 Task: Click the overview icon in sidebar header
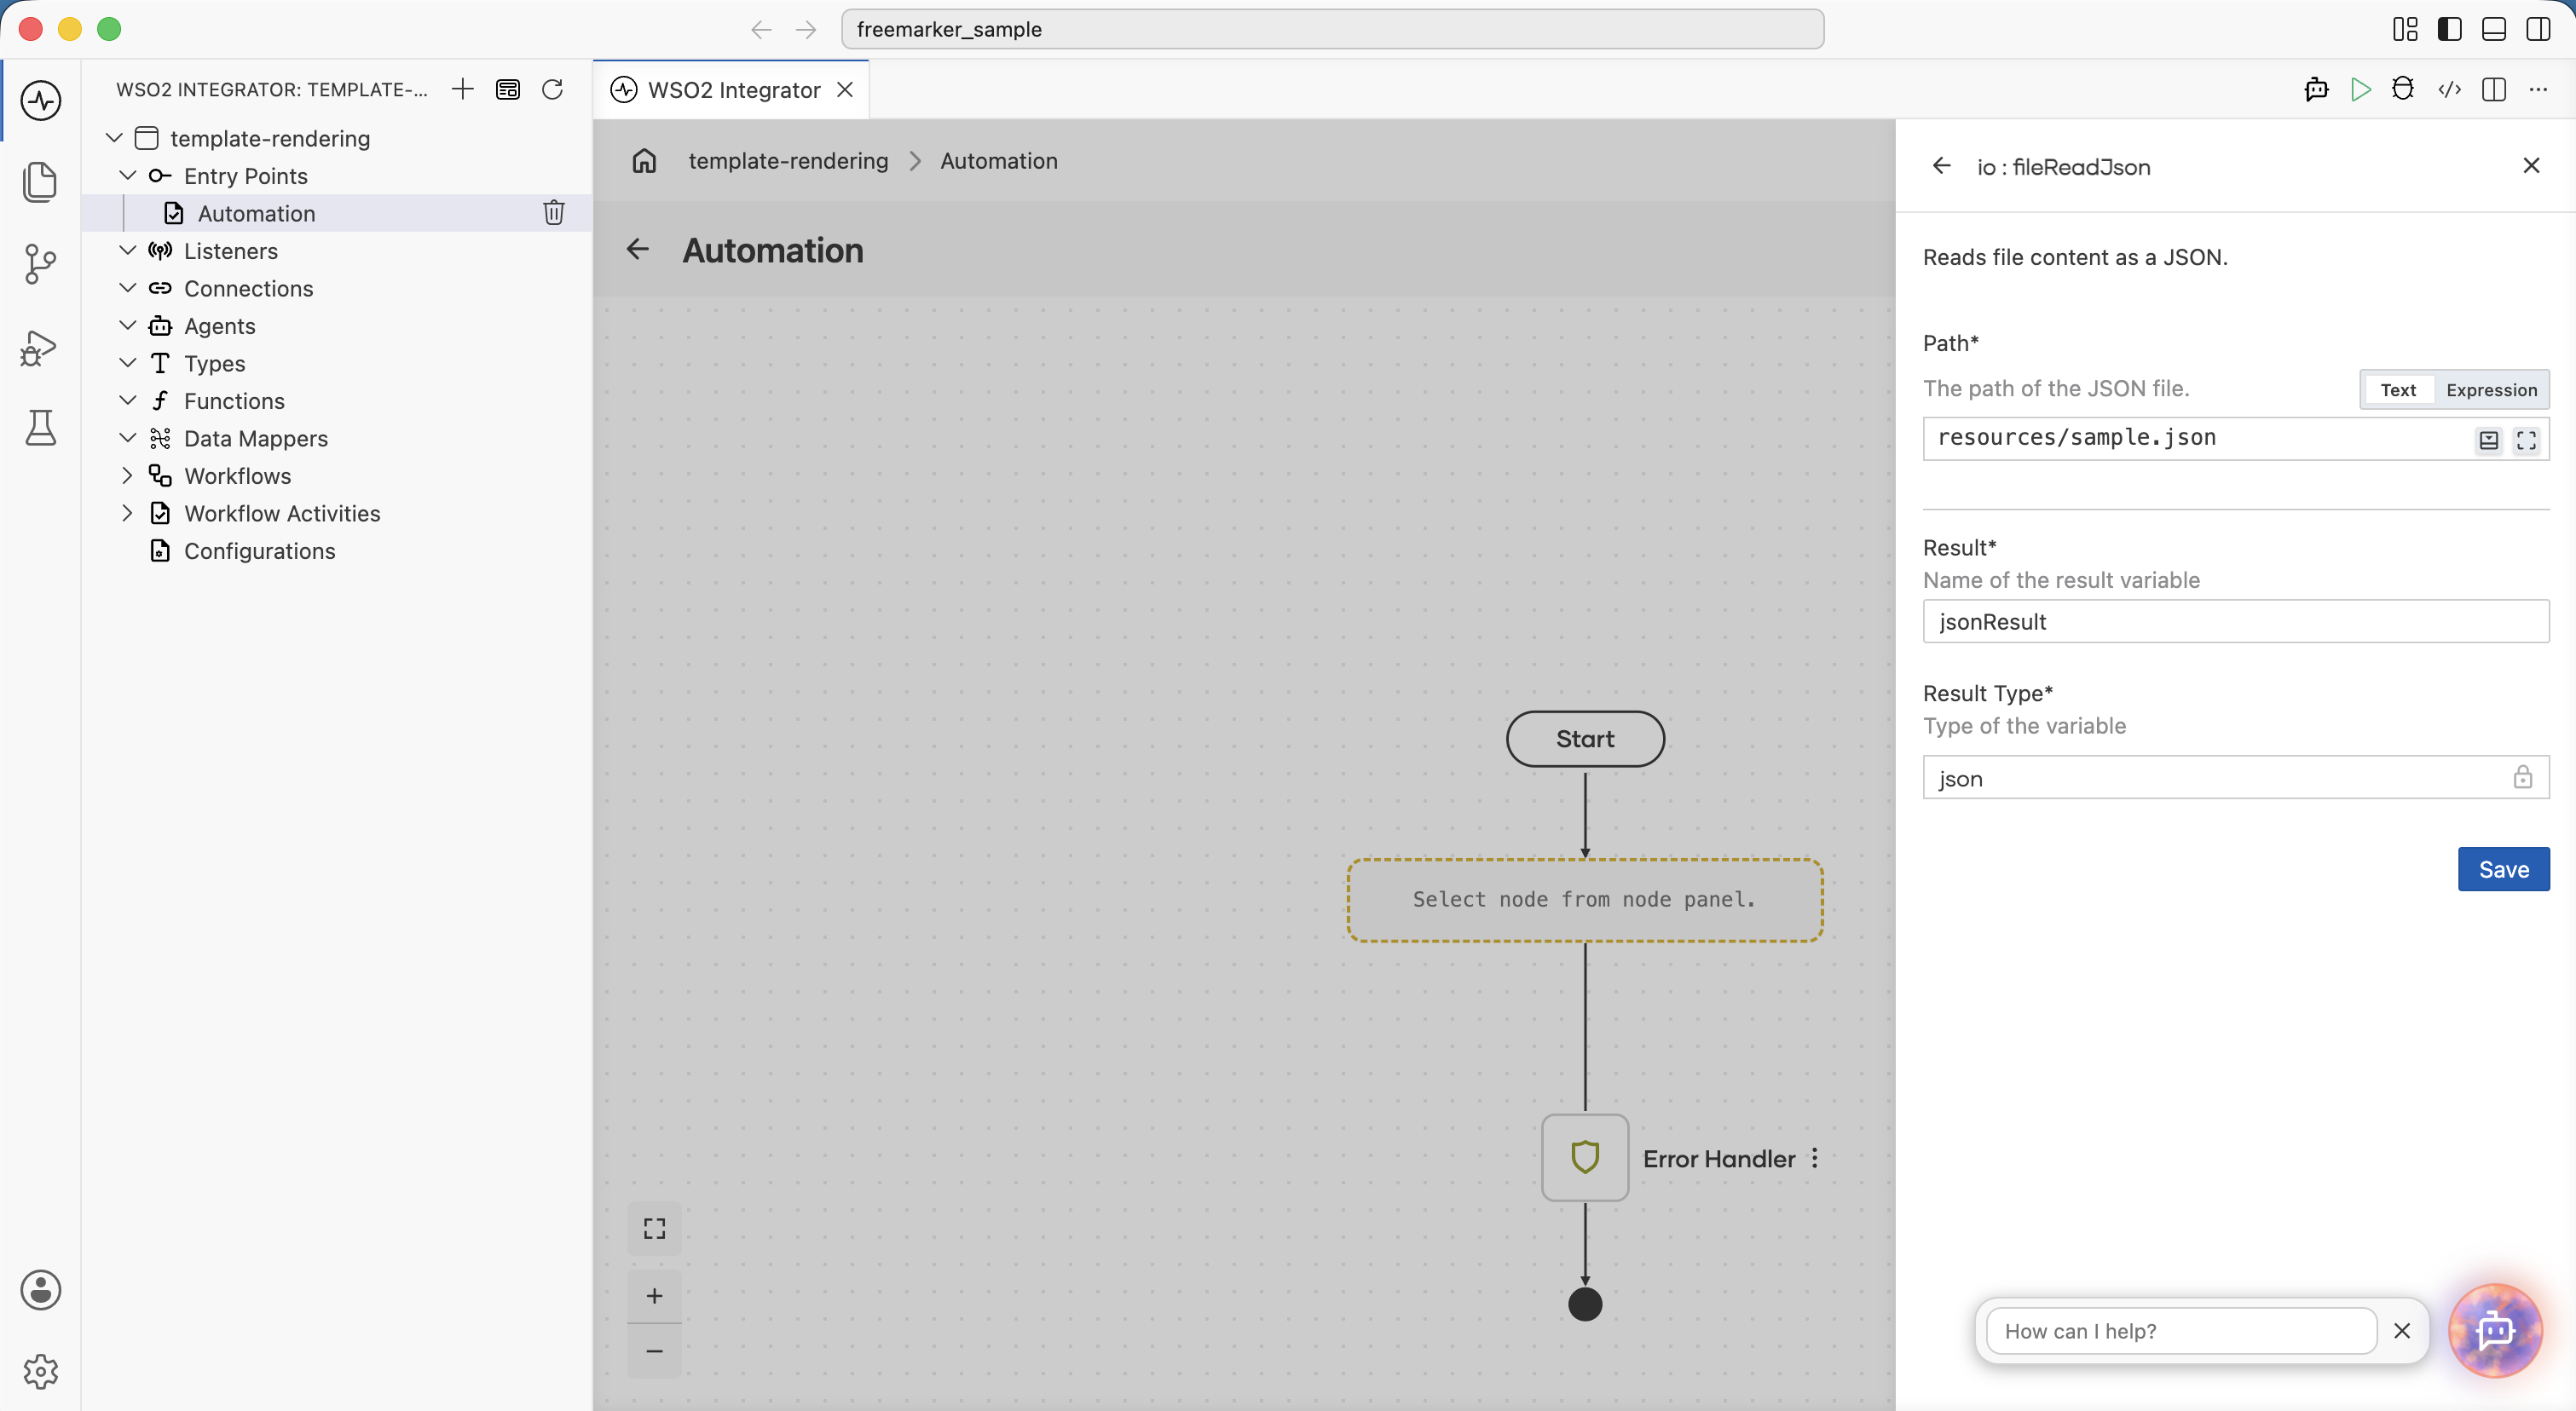[508, 89]
